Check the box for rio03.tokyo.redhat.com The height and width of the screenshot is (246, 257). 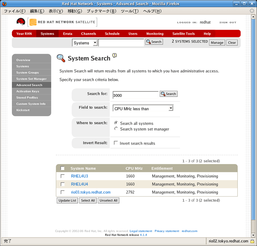(x=63, y=192)
